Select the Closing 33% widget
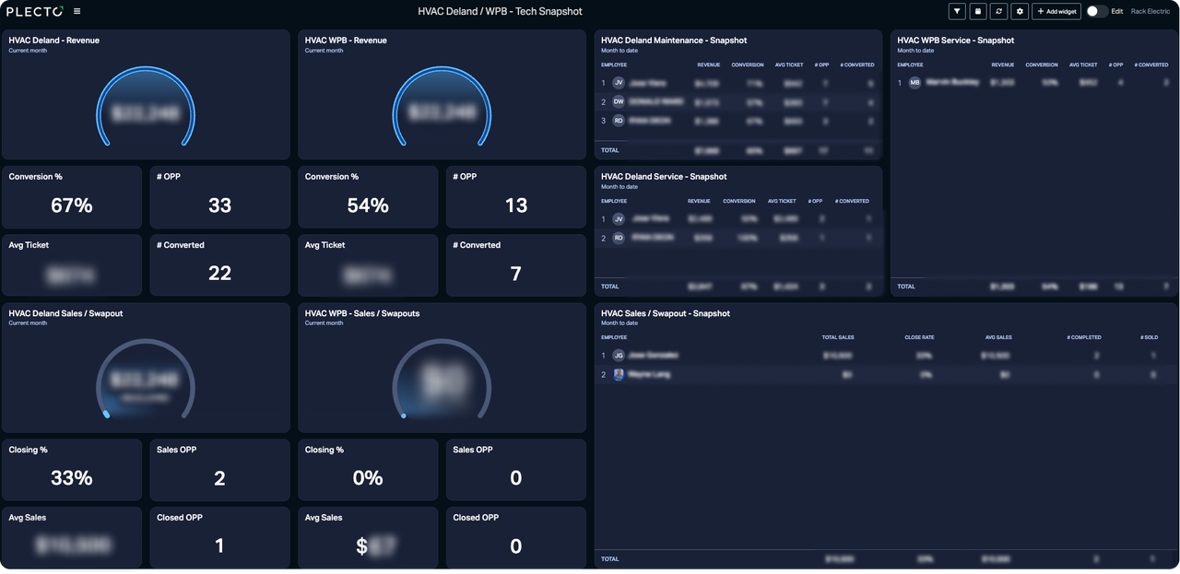This screenshot has height=574, width=1180. click(72, 470)
